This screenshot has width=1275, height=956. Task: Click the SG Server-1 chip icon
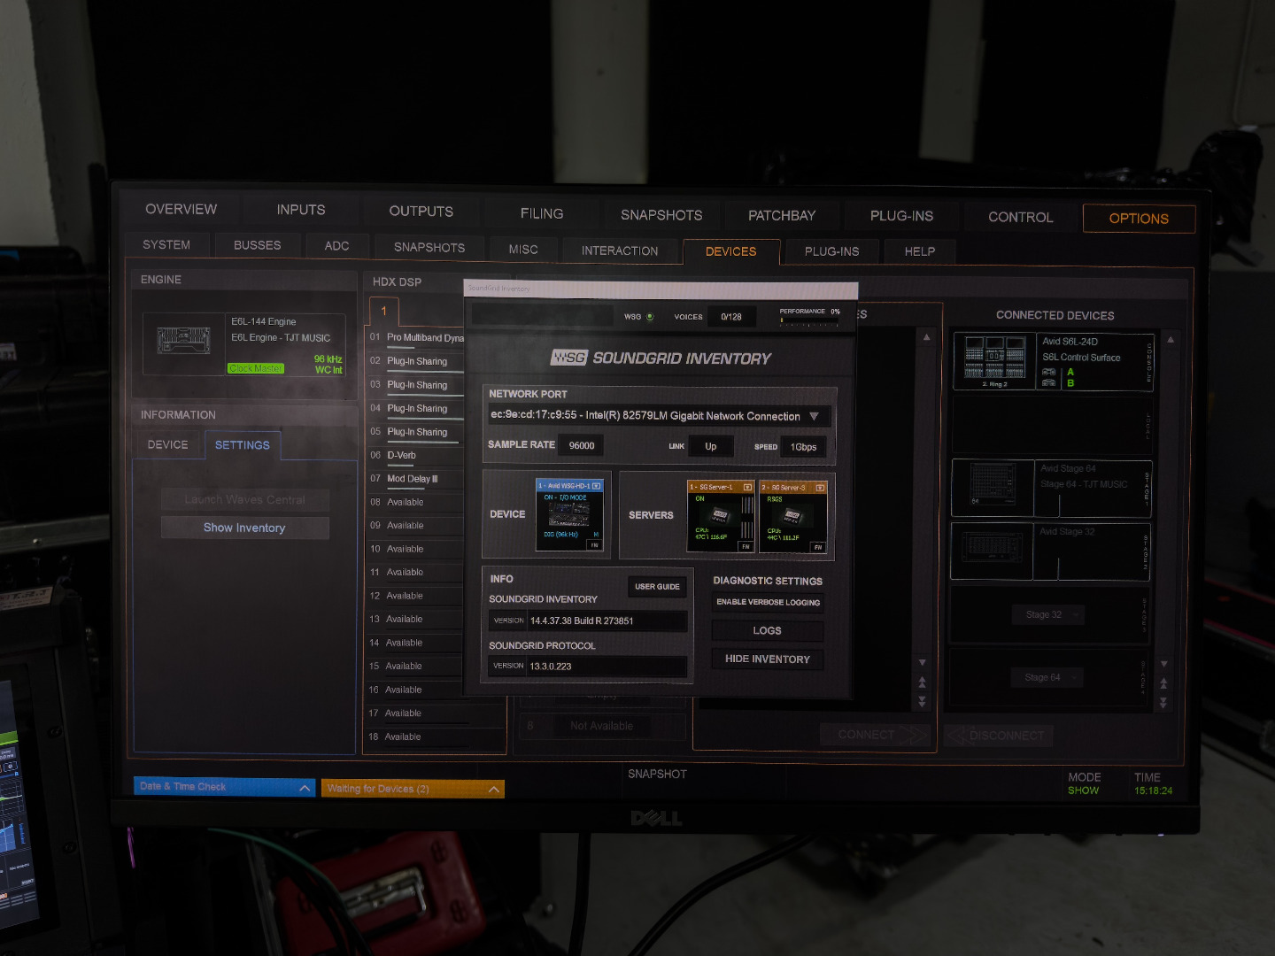(720, 515)
